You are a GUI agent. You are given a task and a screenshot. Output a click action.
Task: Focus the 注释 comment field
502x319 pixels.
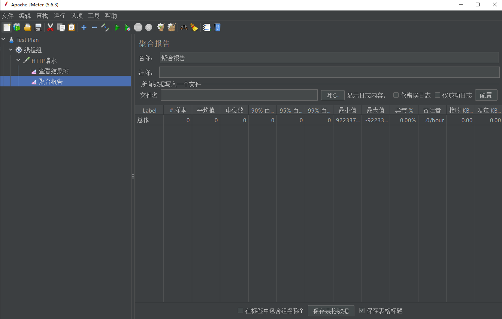[329, 72]
